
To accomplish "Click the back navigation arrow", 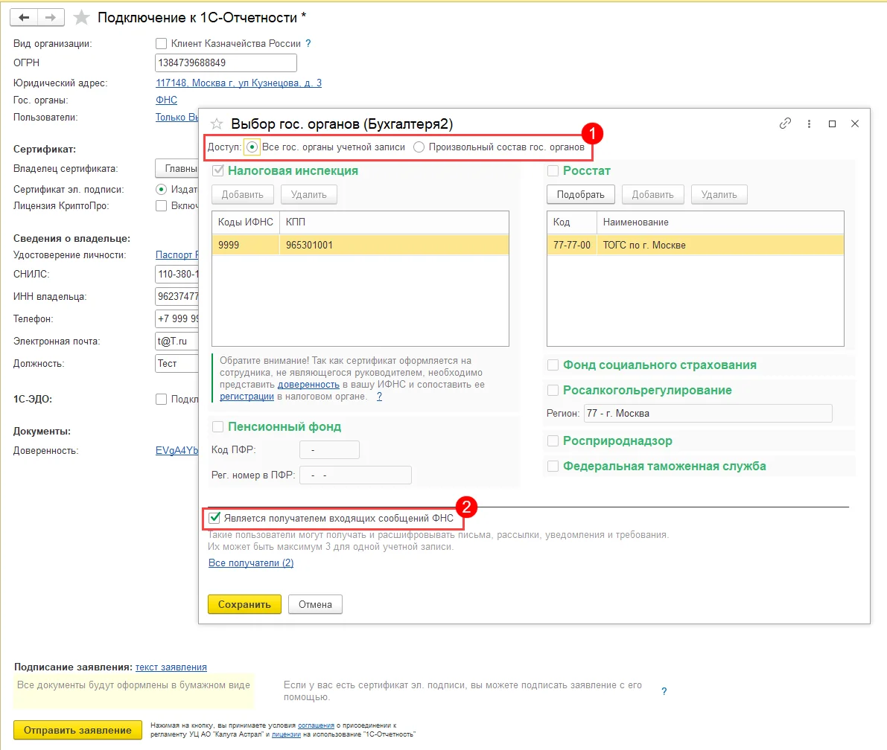I will coord(24,18).
